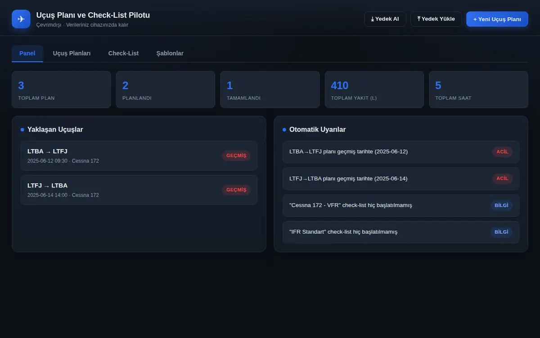This screenshot has width=540, height=338.
Task: Click the Otomatik Uyarılar panel heading
Action: coord(317,129)
